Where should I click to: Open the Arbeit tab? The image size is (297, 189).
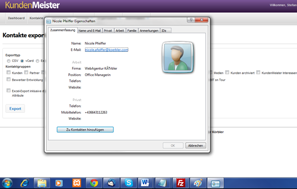point(120,31)
